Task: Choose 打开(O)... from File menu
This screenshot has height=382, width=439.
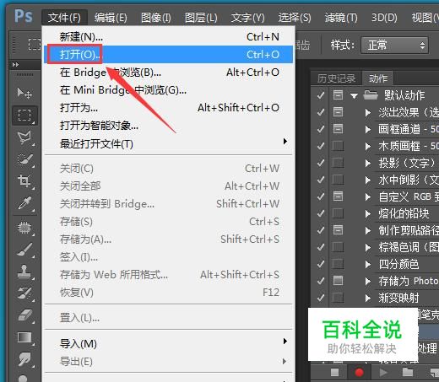Action: coord(168,54)
